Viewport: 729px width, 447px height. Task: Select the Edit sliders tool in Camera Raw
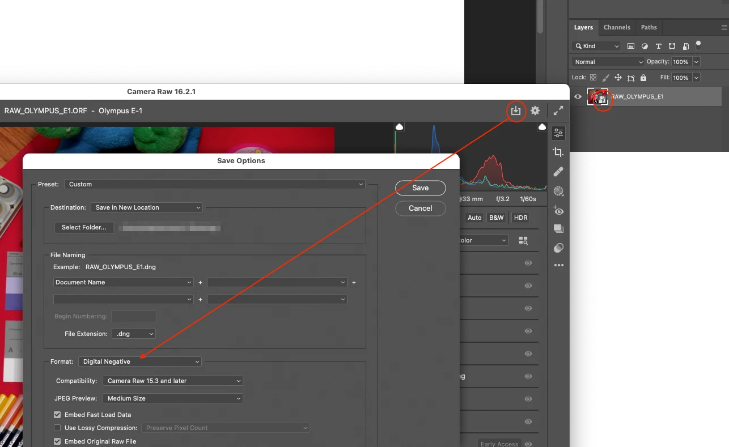[558, 133]
